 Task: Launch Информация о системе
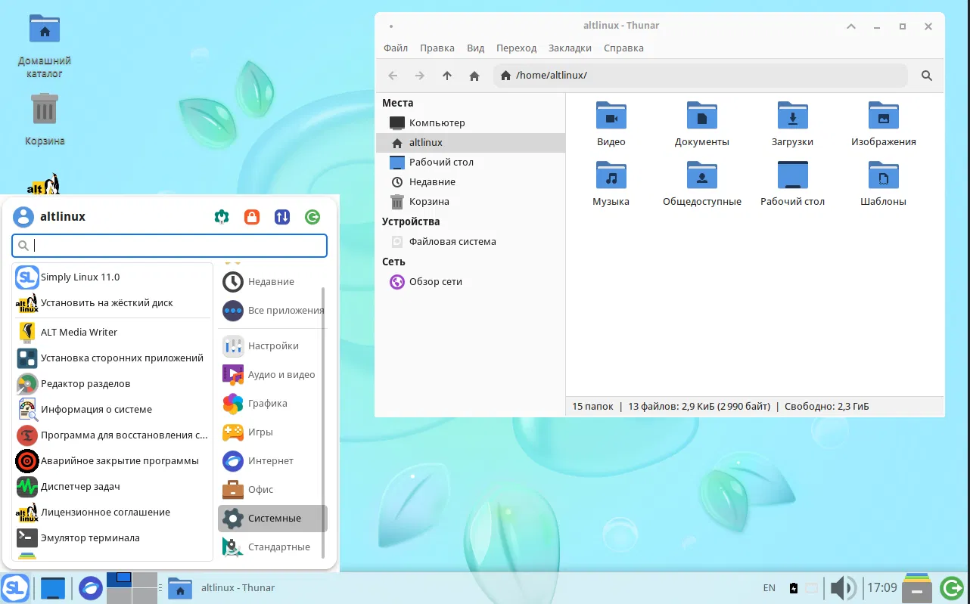(x=113, y=410)
